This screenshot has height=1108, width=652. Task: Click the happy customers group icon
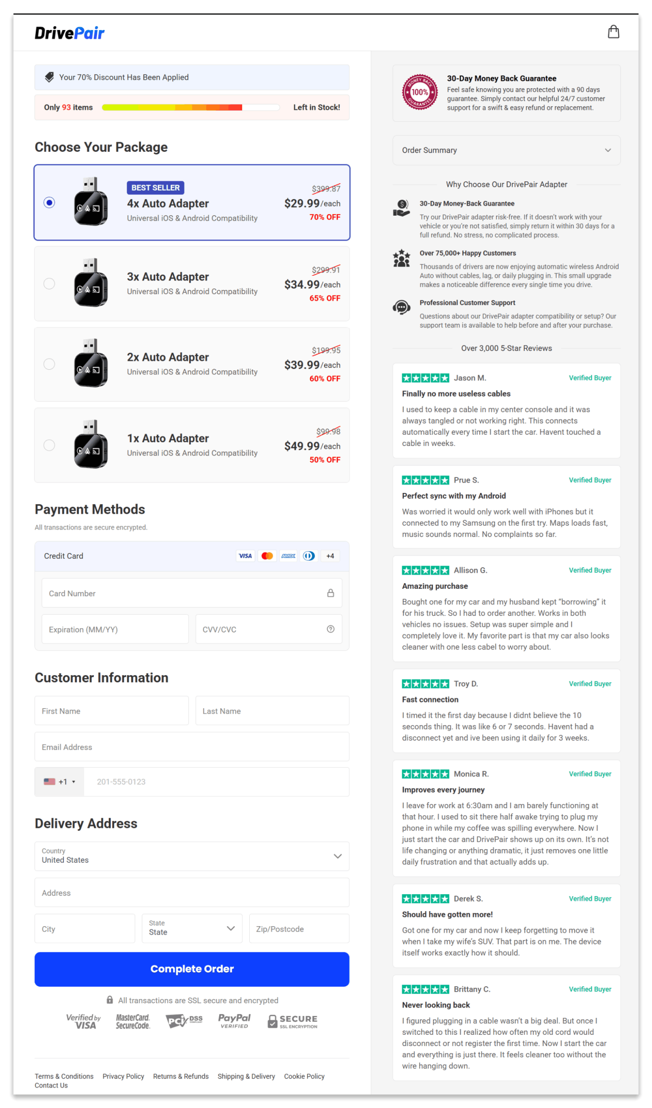401,258
